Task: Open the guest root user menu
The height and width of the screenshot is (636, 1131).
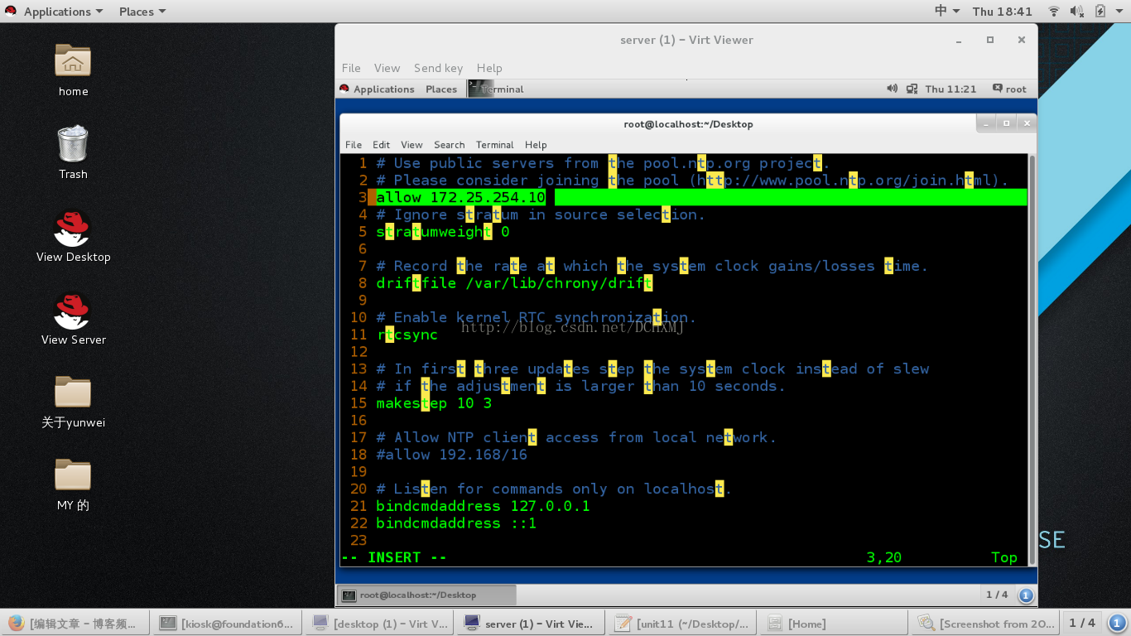Action: (1009, 89)
